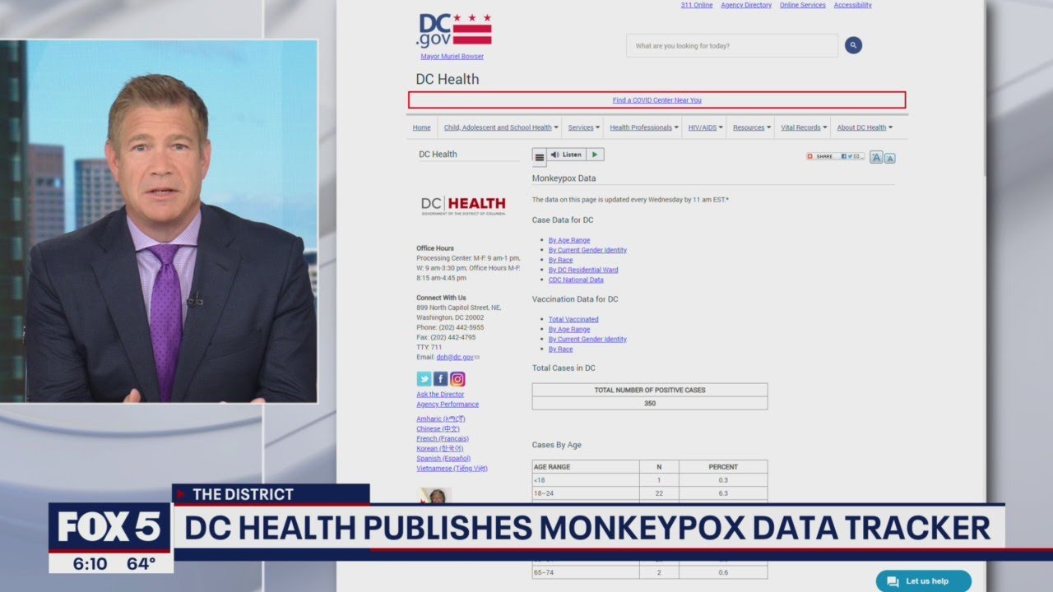Expand the Services dropdown menu
This screenshot has width=1053, height=592.
pos(586,127)
